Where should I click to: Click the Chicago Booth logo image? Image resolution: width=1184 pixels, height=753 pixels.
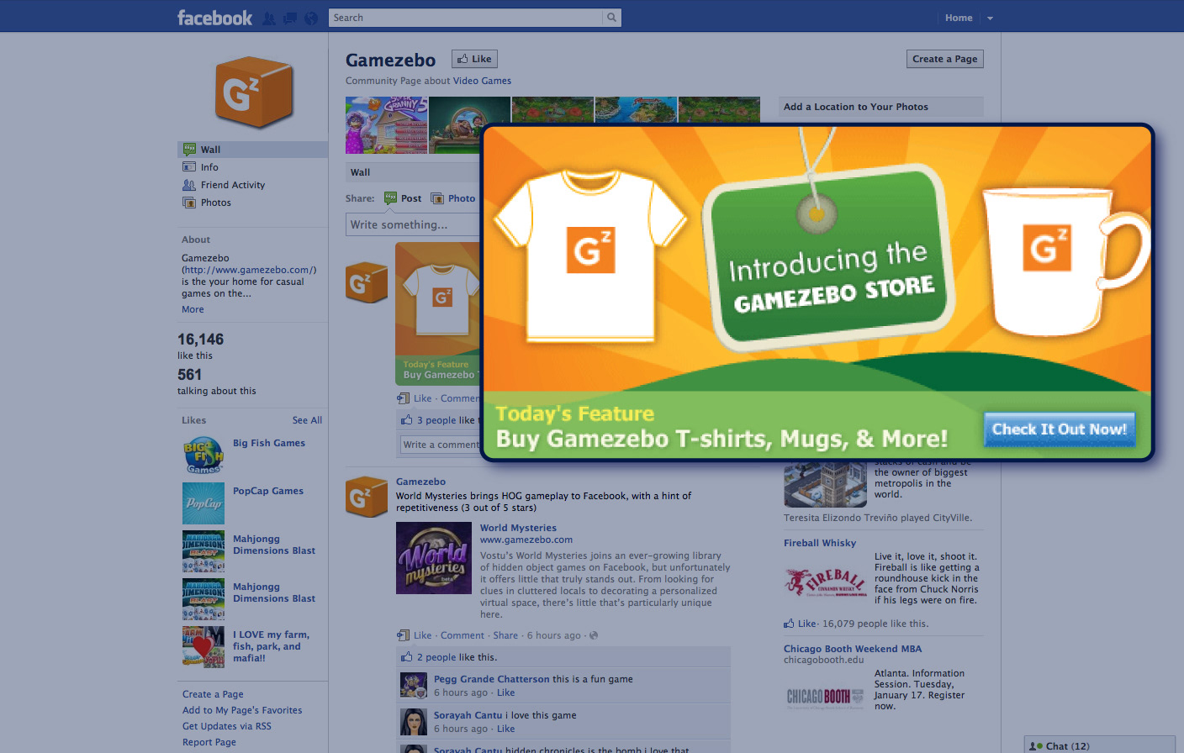click(x=825, y=697)
